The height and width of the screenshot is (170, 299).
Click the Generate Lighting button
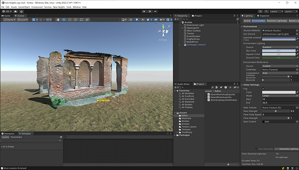pos(286,149)
